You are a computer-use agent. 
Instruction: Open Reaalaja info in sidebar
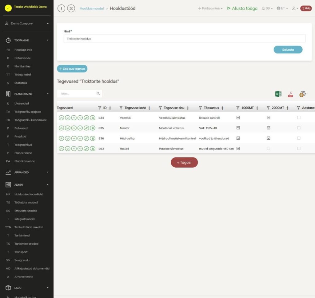pyautogui.click(x=23, y=50)
